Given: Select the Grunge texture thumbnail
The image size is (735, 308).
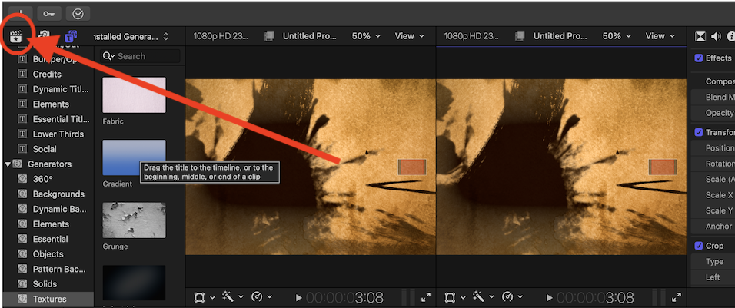Looking at the screenshot, I should (x=134, y=220).
